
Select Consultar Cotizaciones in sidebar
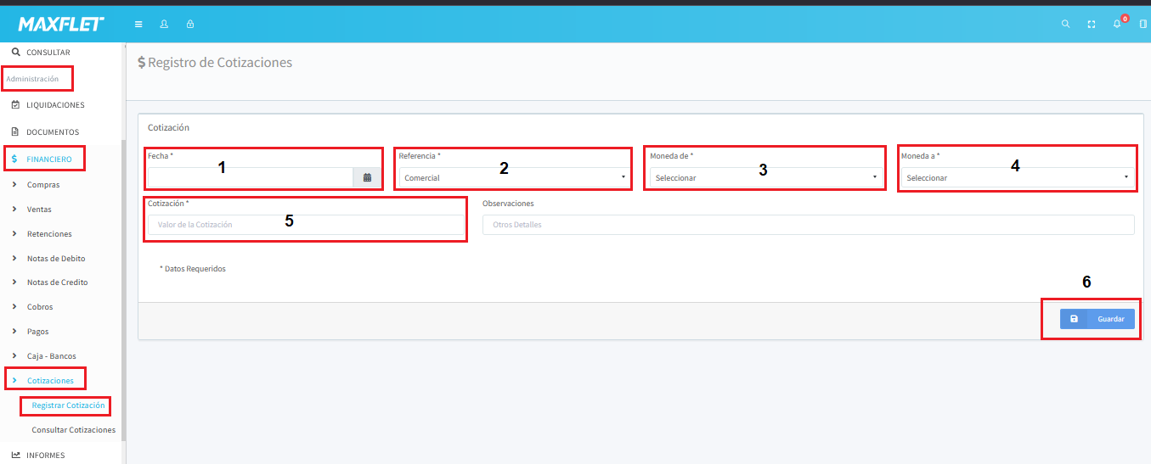tap(73, 430)
